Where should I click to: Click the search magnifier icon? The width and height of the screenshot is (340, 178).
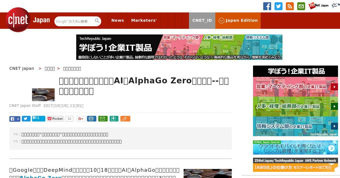[x=97, y=21]
